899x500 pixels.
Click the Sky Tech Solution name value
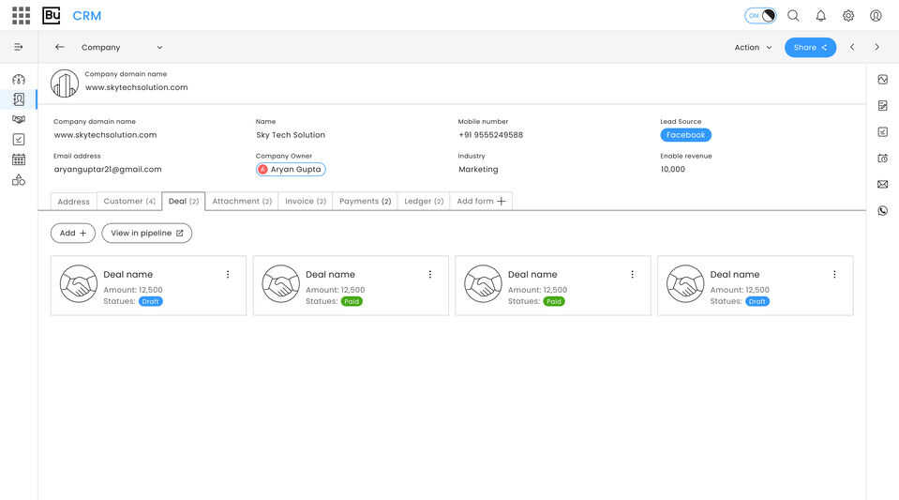click(x=291, y=135)
